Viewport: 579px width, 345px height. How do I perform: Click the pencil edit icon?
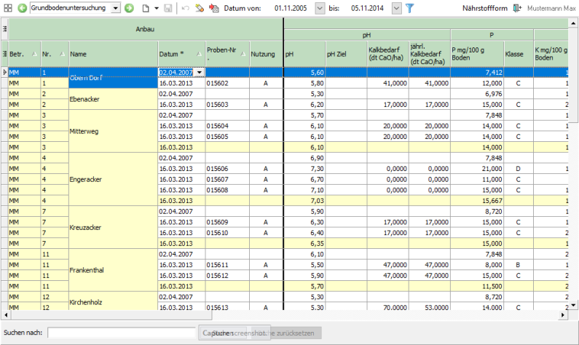pyautogui.click(x=199, y=8)
